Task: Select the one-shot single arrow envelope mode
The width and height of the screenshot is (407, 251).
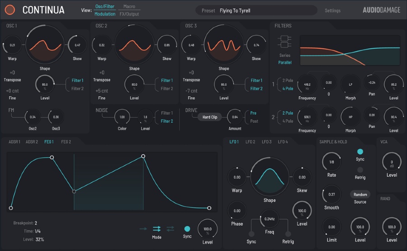Action: pos(143,229)
